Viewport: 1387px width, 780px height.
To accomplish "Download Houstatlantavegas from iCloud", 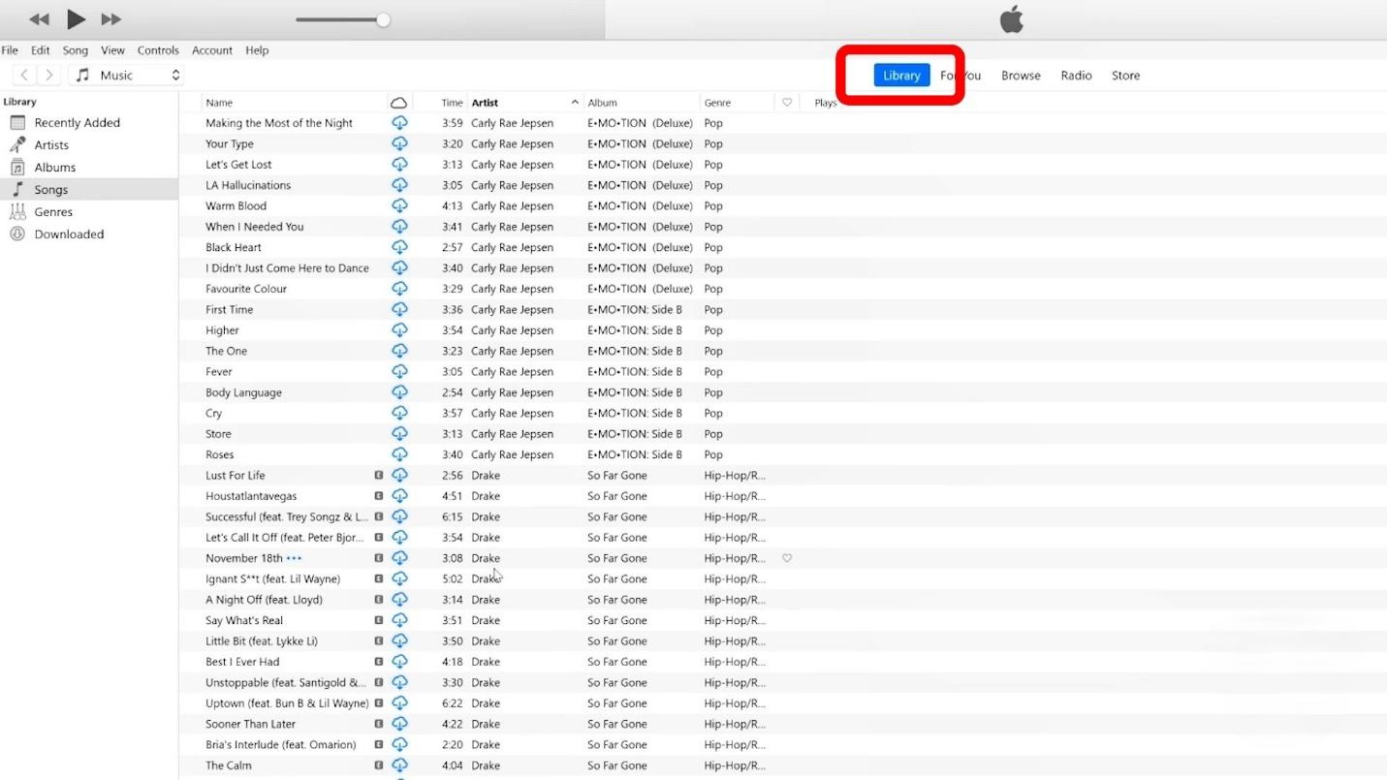I will click(x=399, y=496).
